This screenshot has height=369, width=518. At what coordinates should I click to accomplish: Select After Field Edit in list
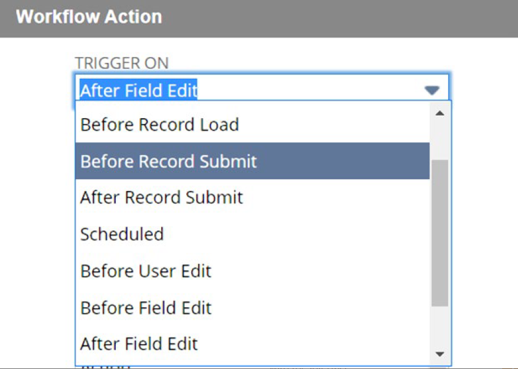139,344
